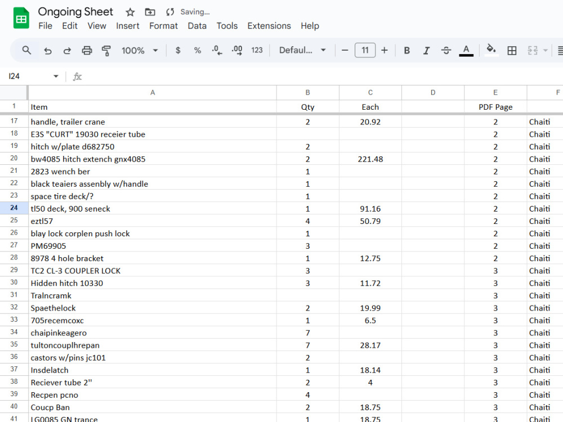Select the price cell 28.17
Image resolution: width=563 pixels, height=422 pixels.
click(x=370, y=345)
